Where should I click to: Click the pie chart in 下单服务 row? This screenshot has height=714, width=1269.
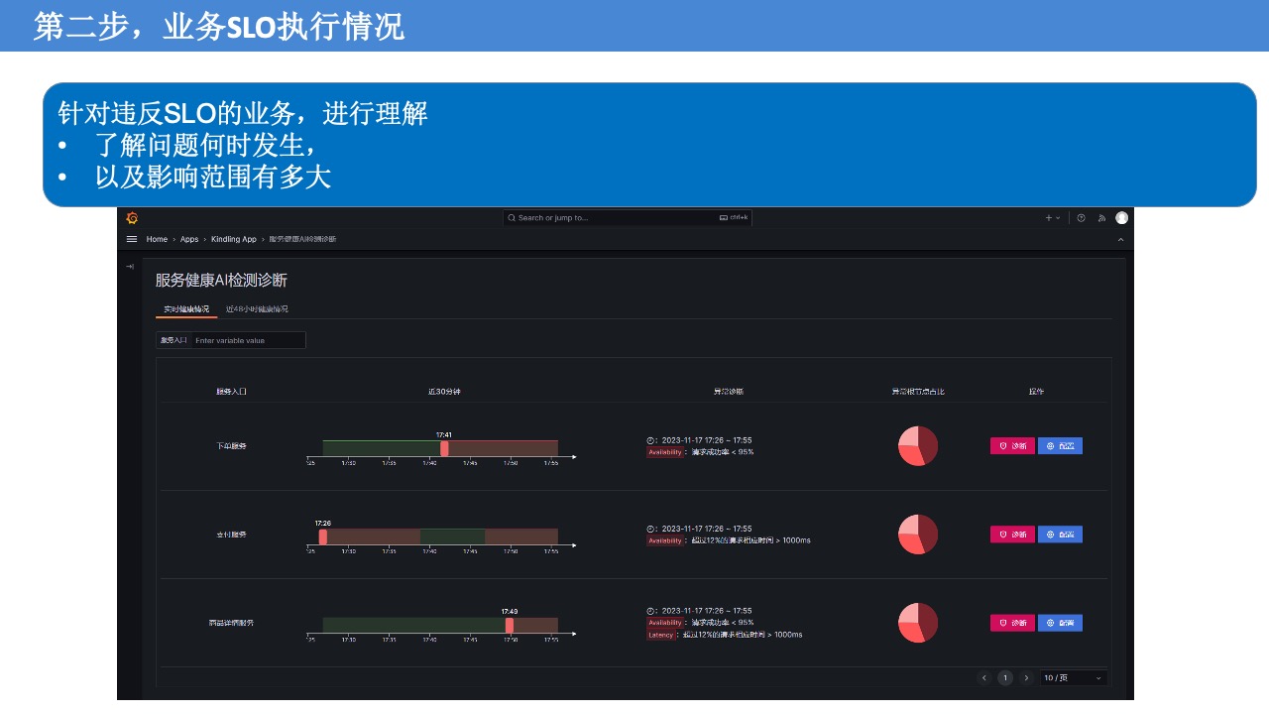click(x=918, y=446)
